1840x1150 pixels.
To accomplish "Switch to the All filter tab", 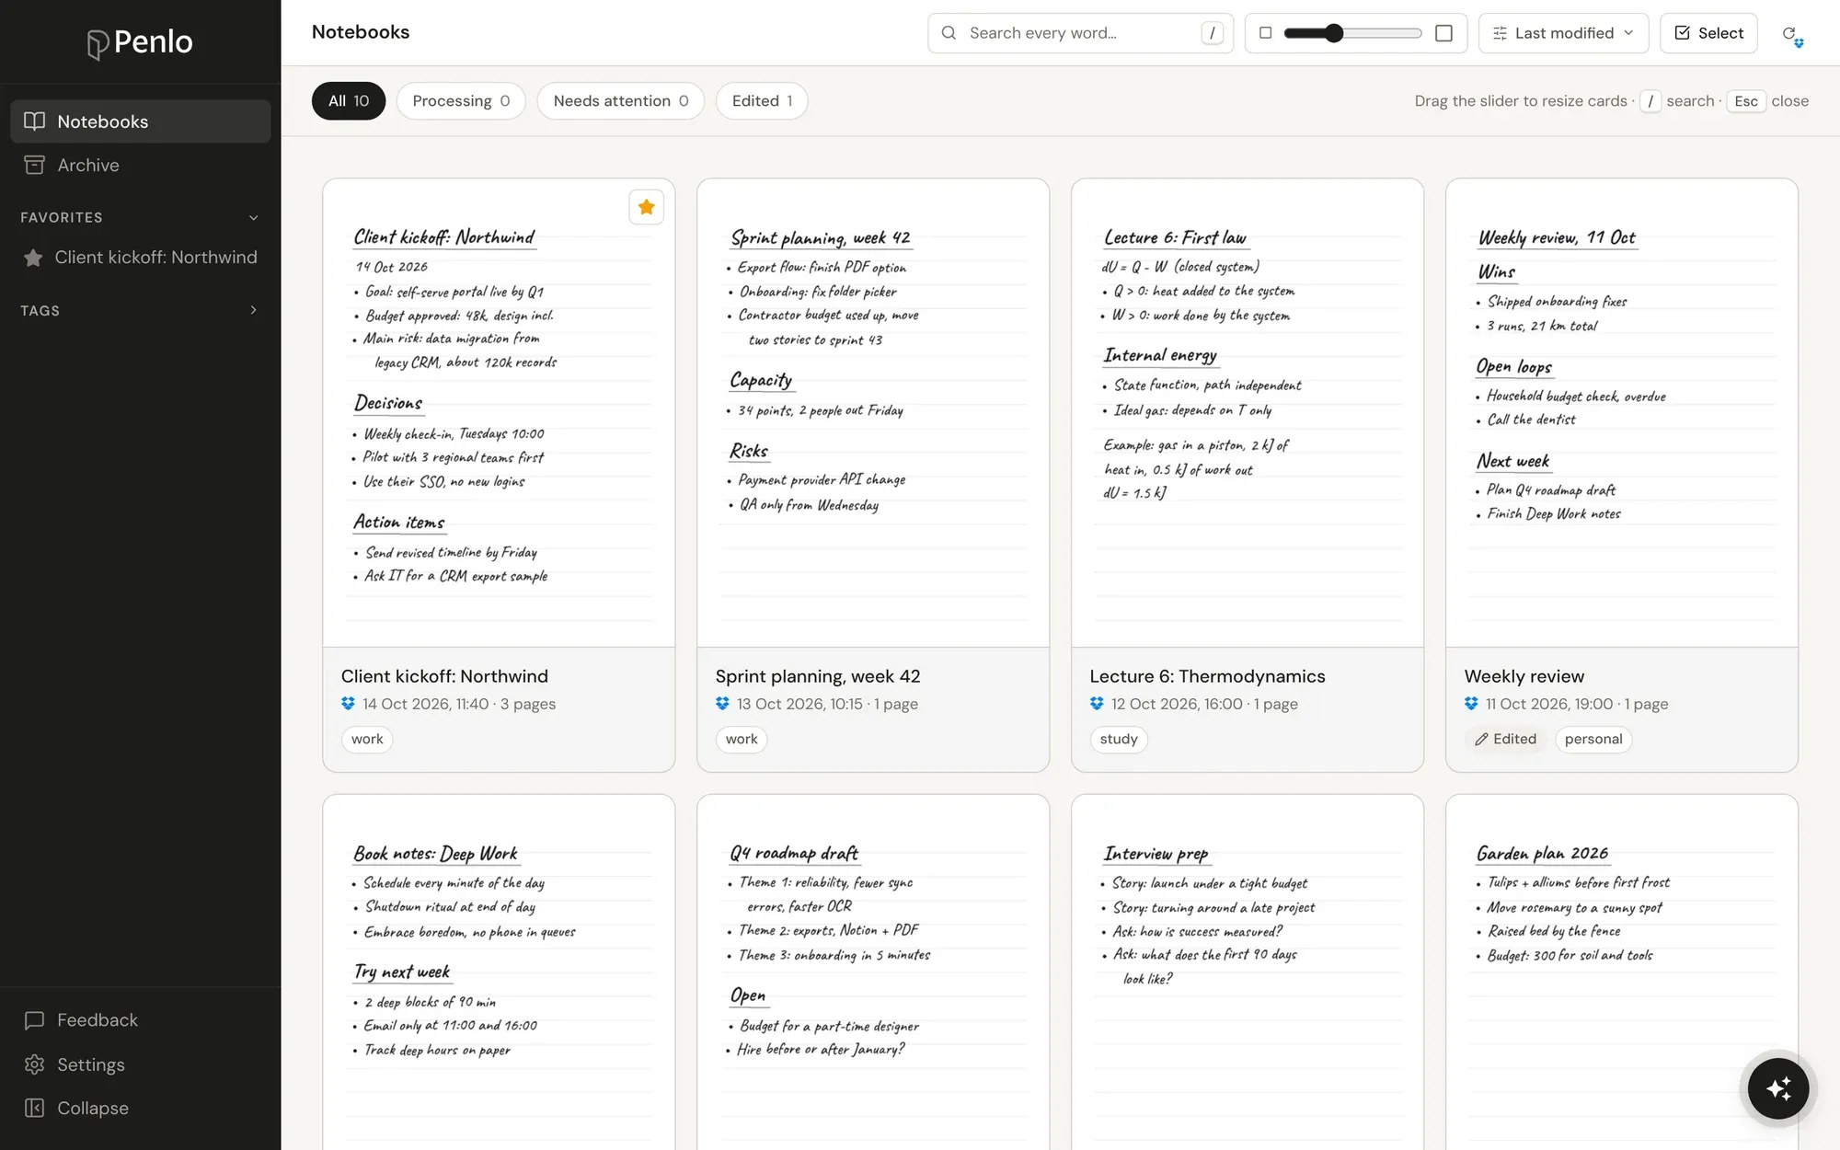I will coord(349,101).
